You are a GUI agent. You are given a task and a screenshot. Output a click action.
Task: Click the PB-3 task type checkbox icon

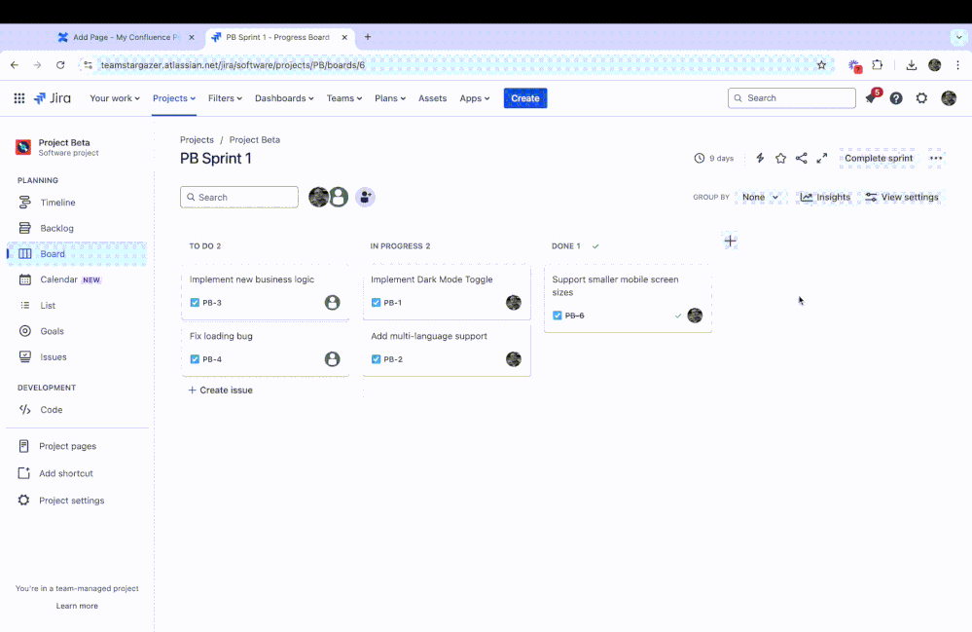tap(195, 303)
